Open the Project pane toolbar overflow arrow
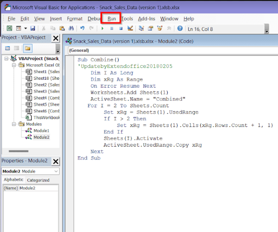The image size is (278, 232). click(58, 49)
